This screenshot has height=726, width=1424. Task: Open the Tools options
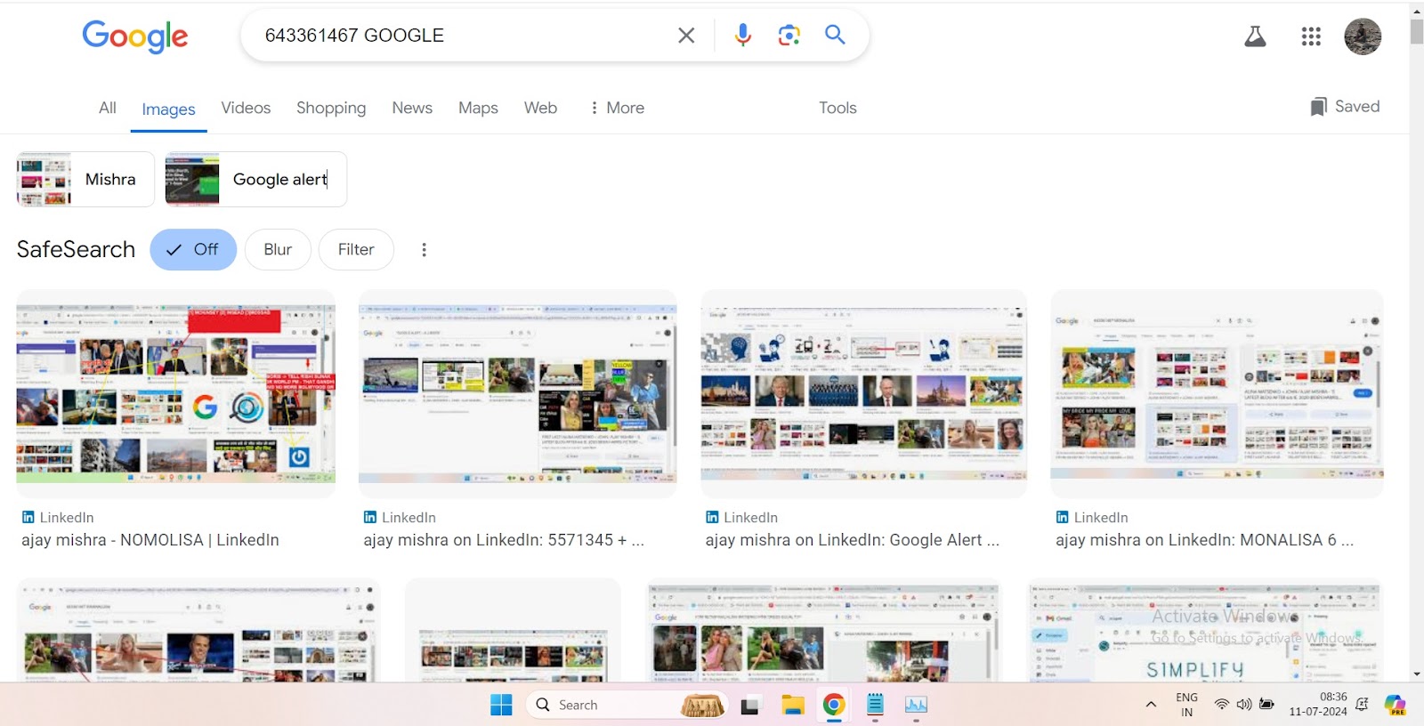(x=837, y=108)
